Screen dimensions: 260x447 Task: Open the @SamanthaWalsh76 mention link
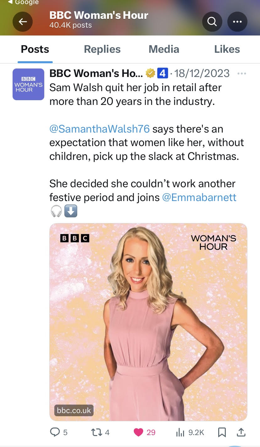click(x=100, y=129)
